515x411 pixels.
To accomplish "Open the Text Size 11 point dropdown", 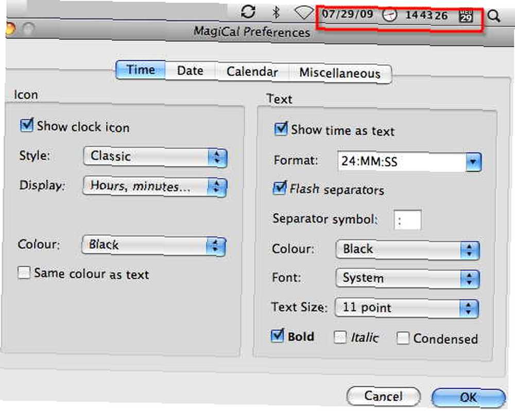I will 407,308.
